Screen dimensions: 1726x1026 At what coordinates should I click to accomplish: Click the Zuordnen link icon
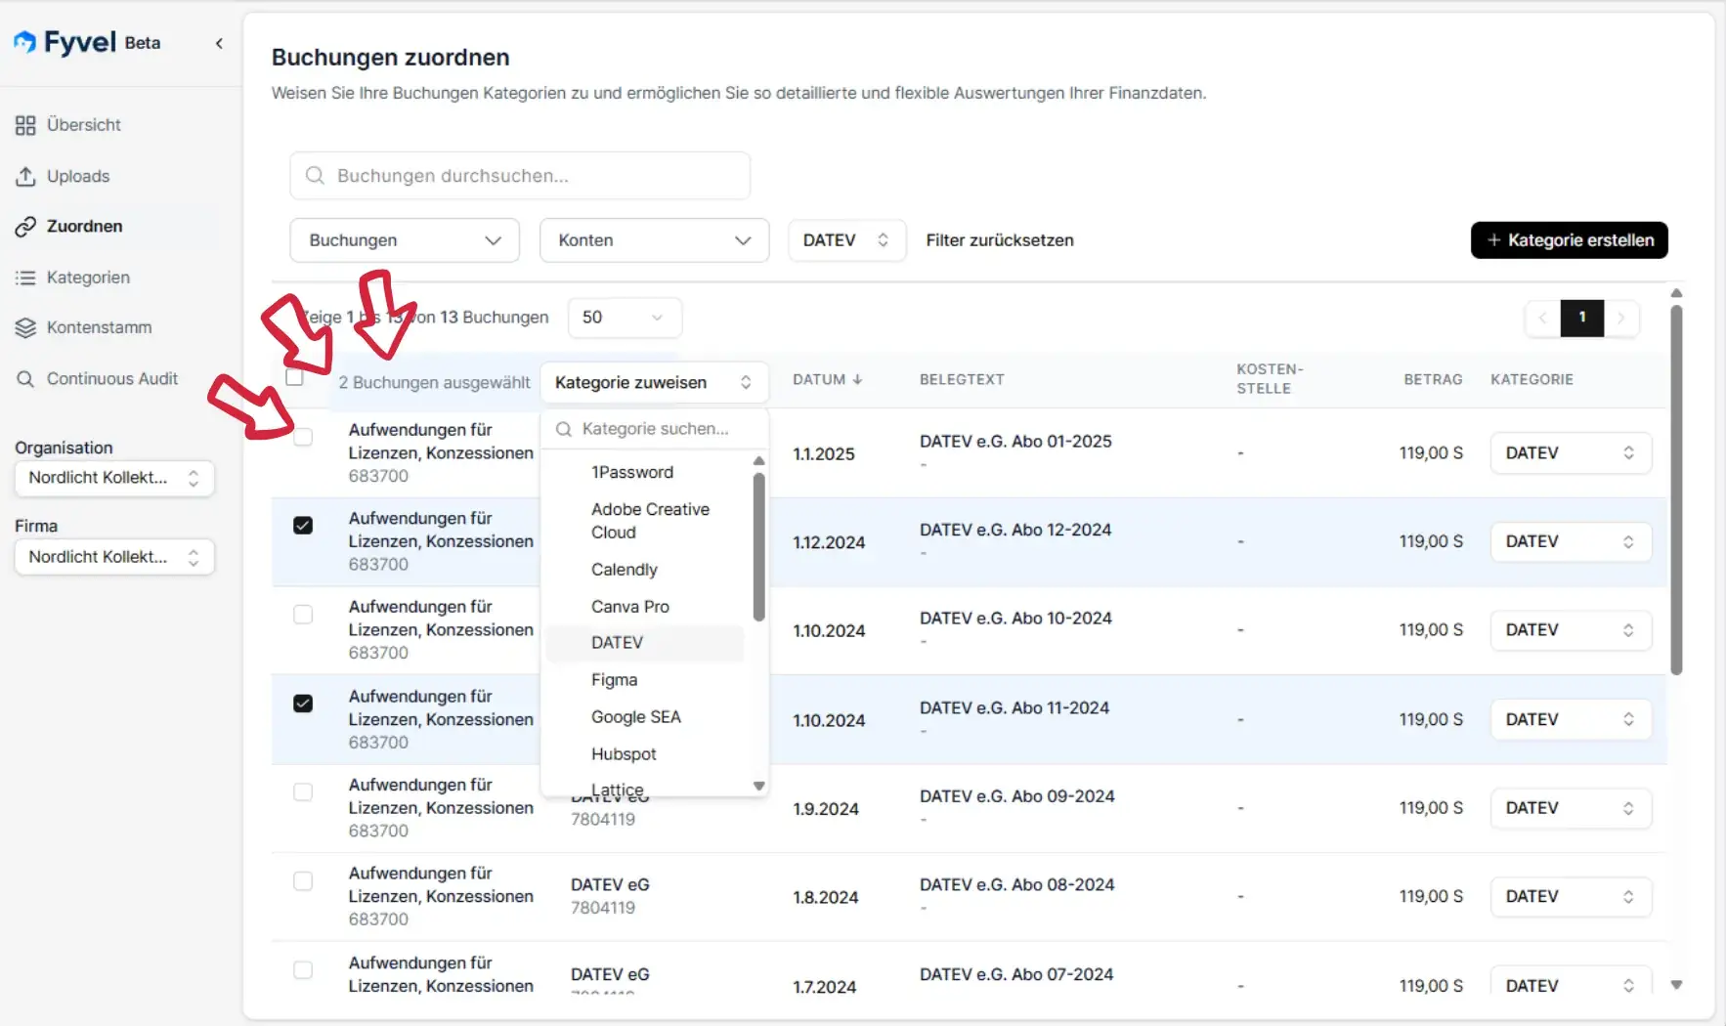(25, 227)
